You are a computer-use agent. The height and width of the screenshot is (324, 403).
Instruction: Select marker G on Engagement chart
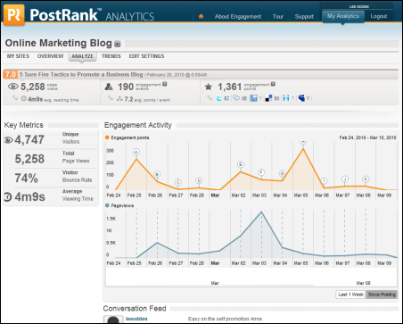282,173
